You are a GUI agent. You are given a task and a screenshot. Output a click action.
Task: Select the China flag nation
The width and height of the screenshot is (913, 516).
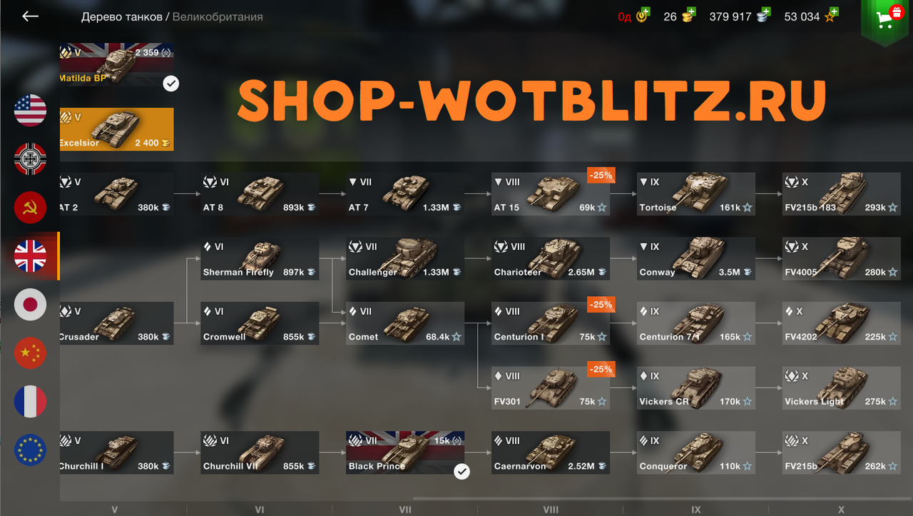pos(31,353)
